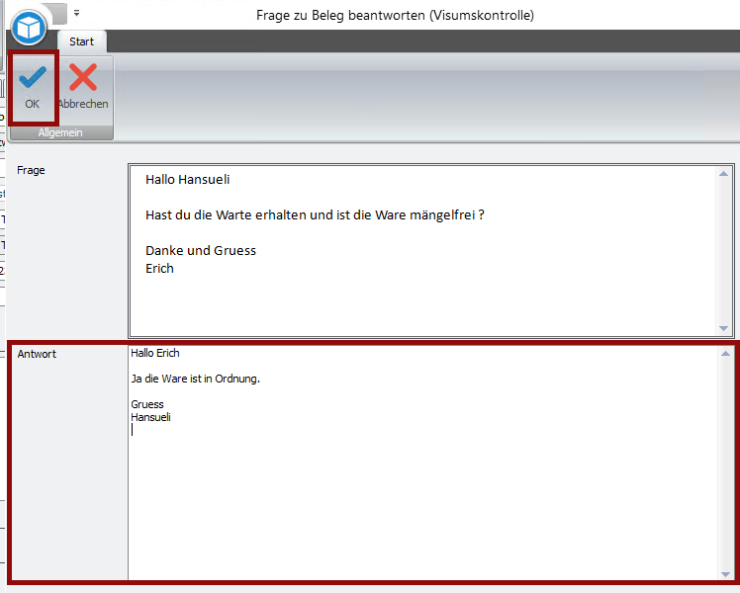This screenshot has height=593, width=740.
Task: Click 'Hansueli' signature in the answer
Action: click(x=150, y=417)
